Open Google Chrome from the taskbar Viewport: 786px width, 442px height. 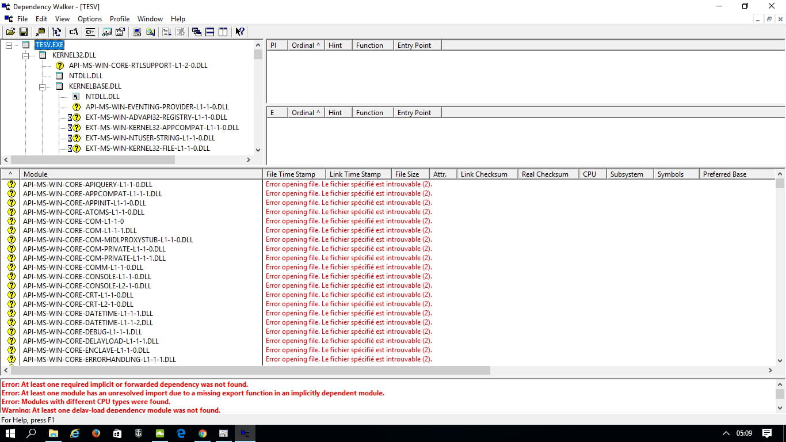[202, 433]
